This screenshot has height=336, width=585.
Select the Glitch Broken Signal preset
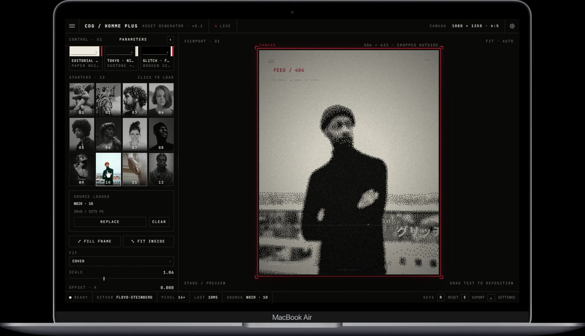click(157, 58)
